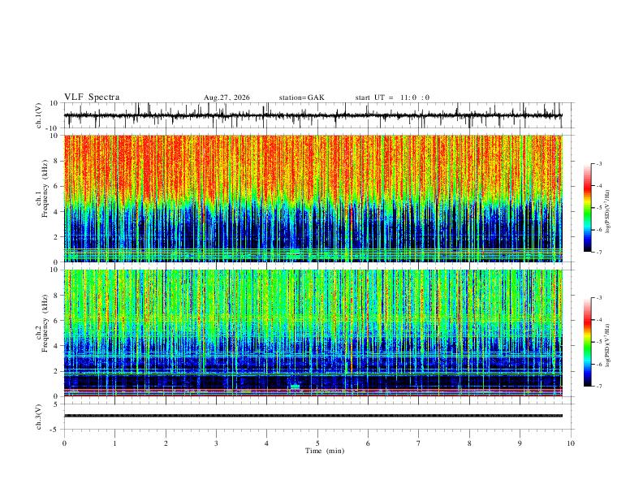Click the red baseline line in ch.2 spectrogram

313,395
